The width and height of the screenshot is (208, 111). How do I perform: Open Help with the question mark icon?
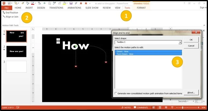[184, 3]
